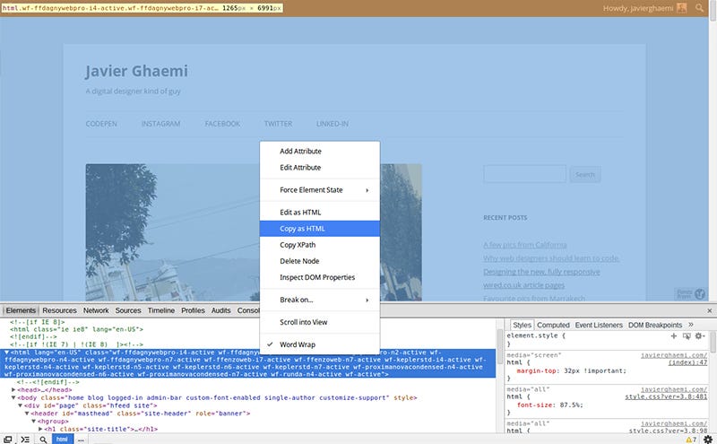Open the Styles sidebar tab

click(522, 325)
